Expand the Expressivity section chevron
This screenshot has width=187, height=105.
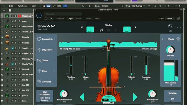(x=55, y=39)
